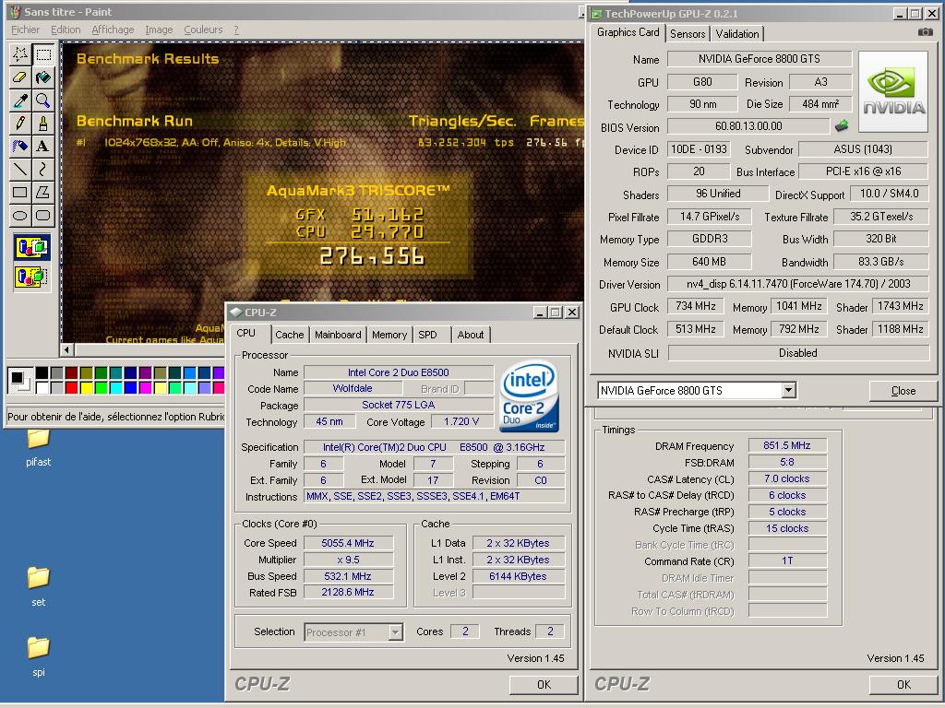
Task: Open the ? help menu in Paint
Action: click(x=236, y=29)
